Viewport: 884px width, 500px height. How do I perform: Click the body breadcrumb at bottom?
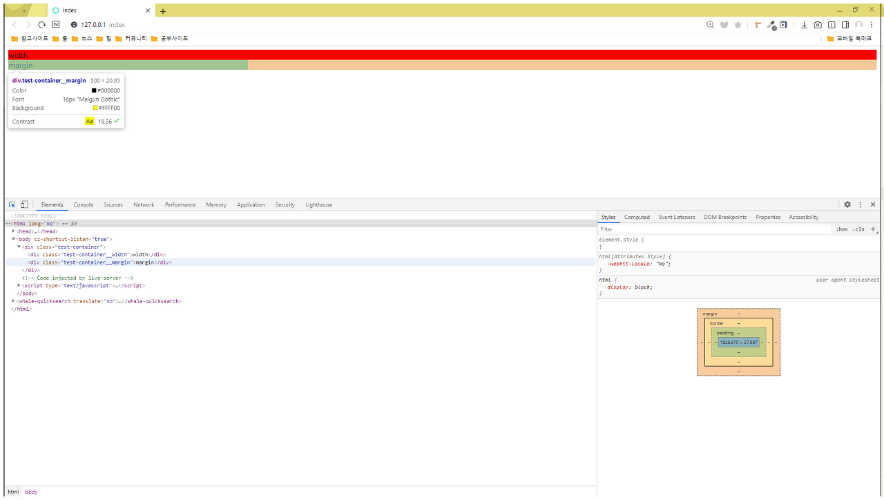coord(31,492)
